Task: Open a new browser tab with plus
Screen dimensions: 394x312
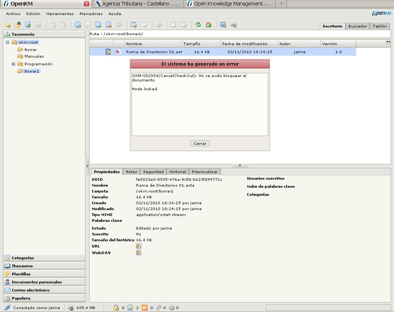Action: 281,4
